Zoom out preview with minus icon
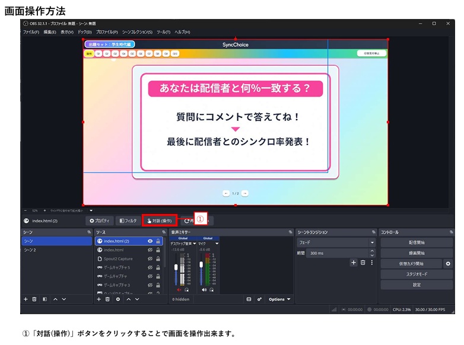The height and width of the screenshot is (345, 464). tap(26, 210)
